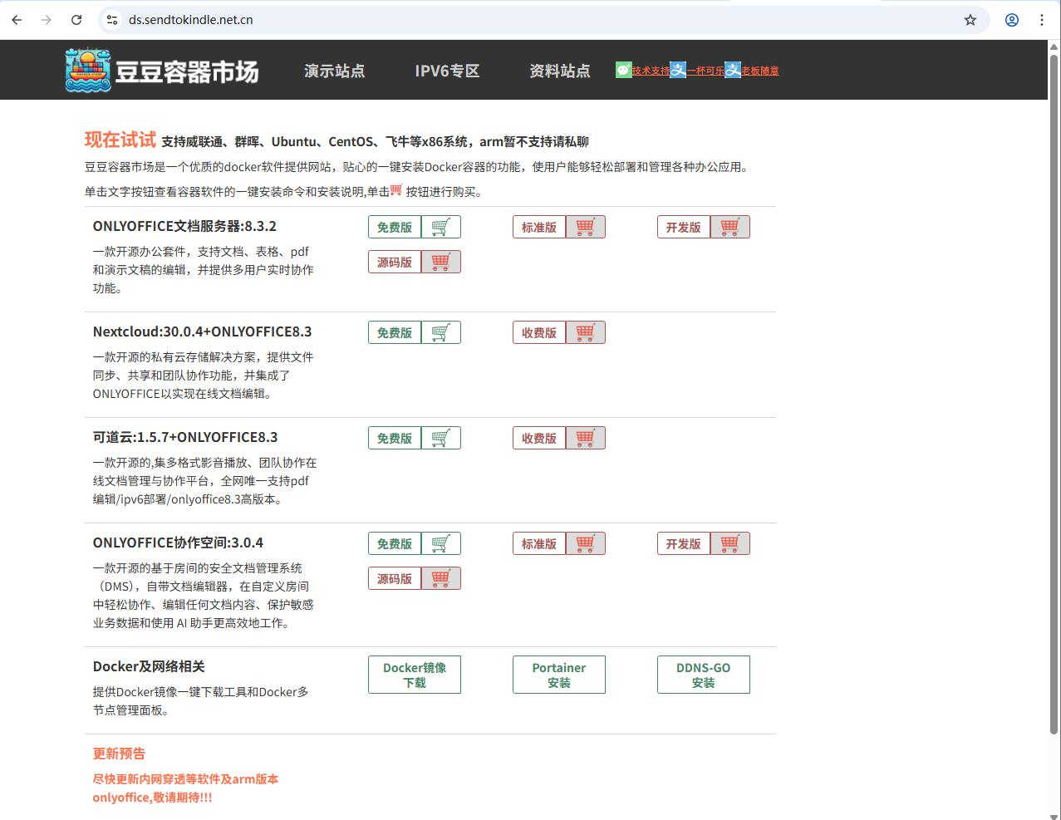Click the DDNS-GO安装 button

click(x=704, y=675)
